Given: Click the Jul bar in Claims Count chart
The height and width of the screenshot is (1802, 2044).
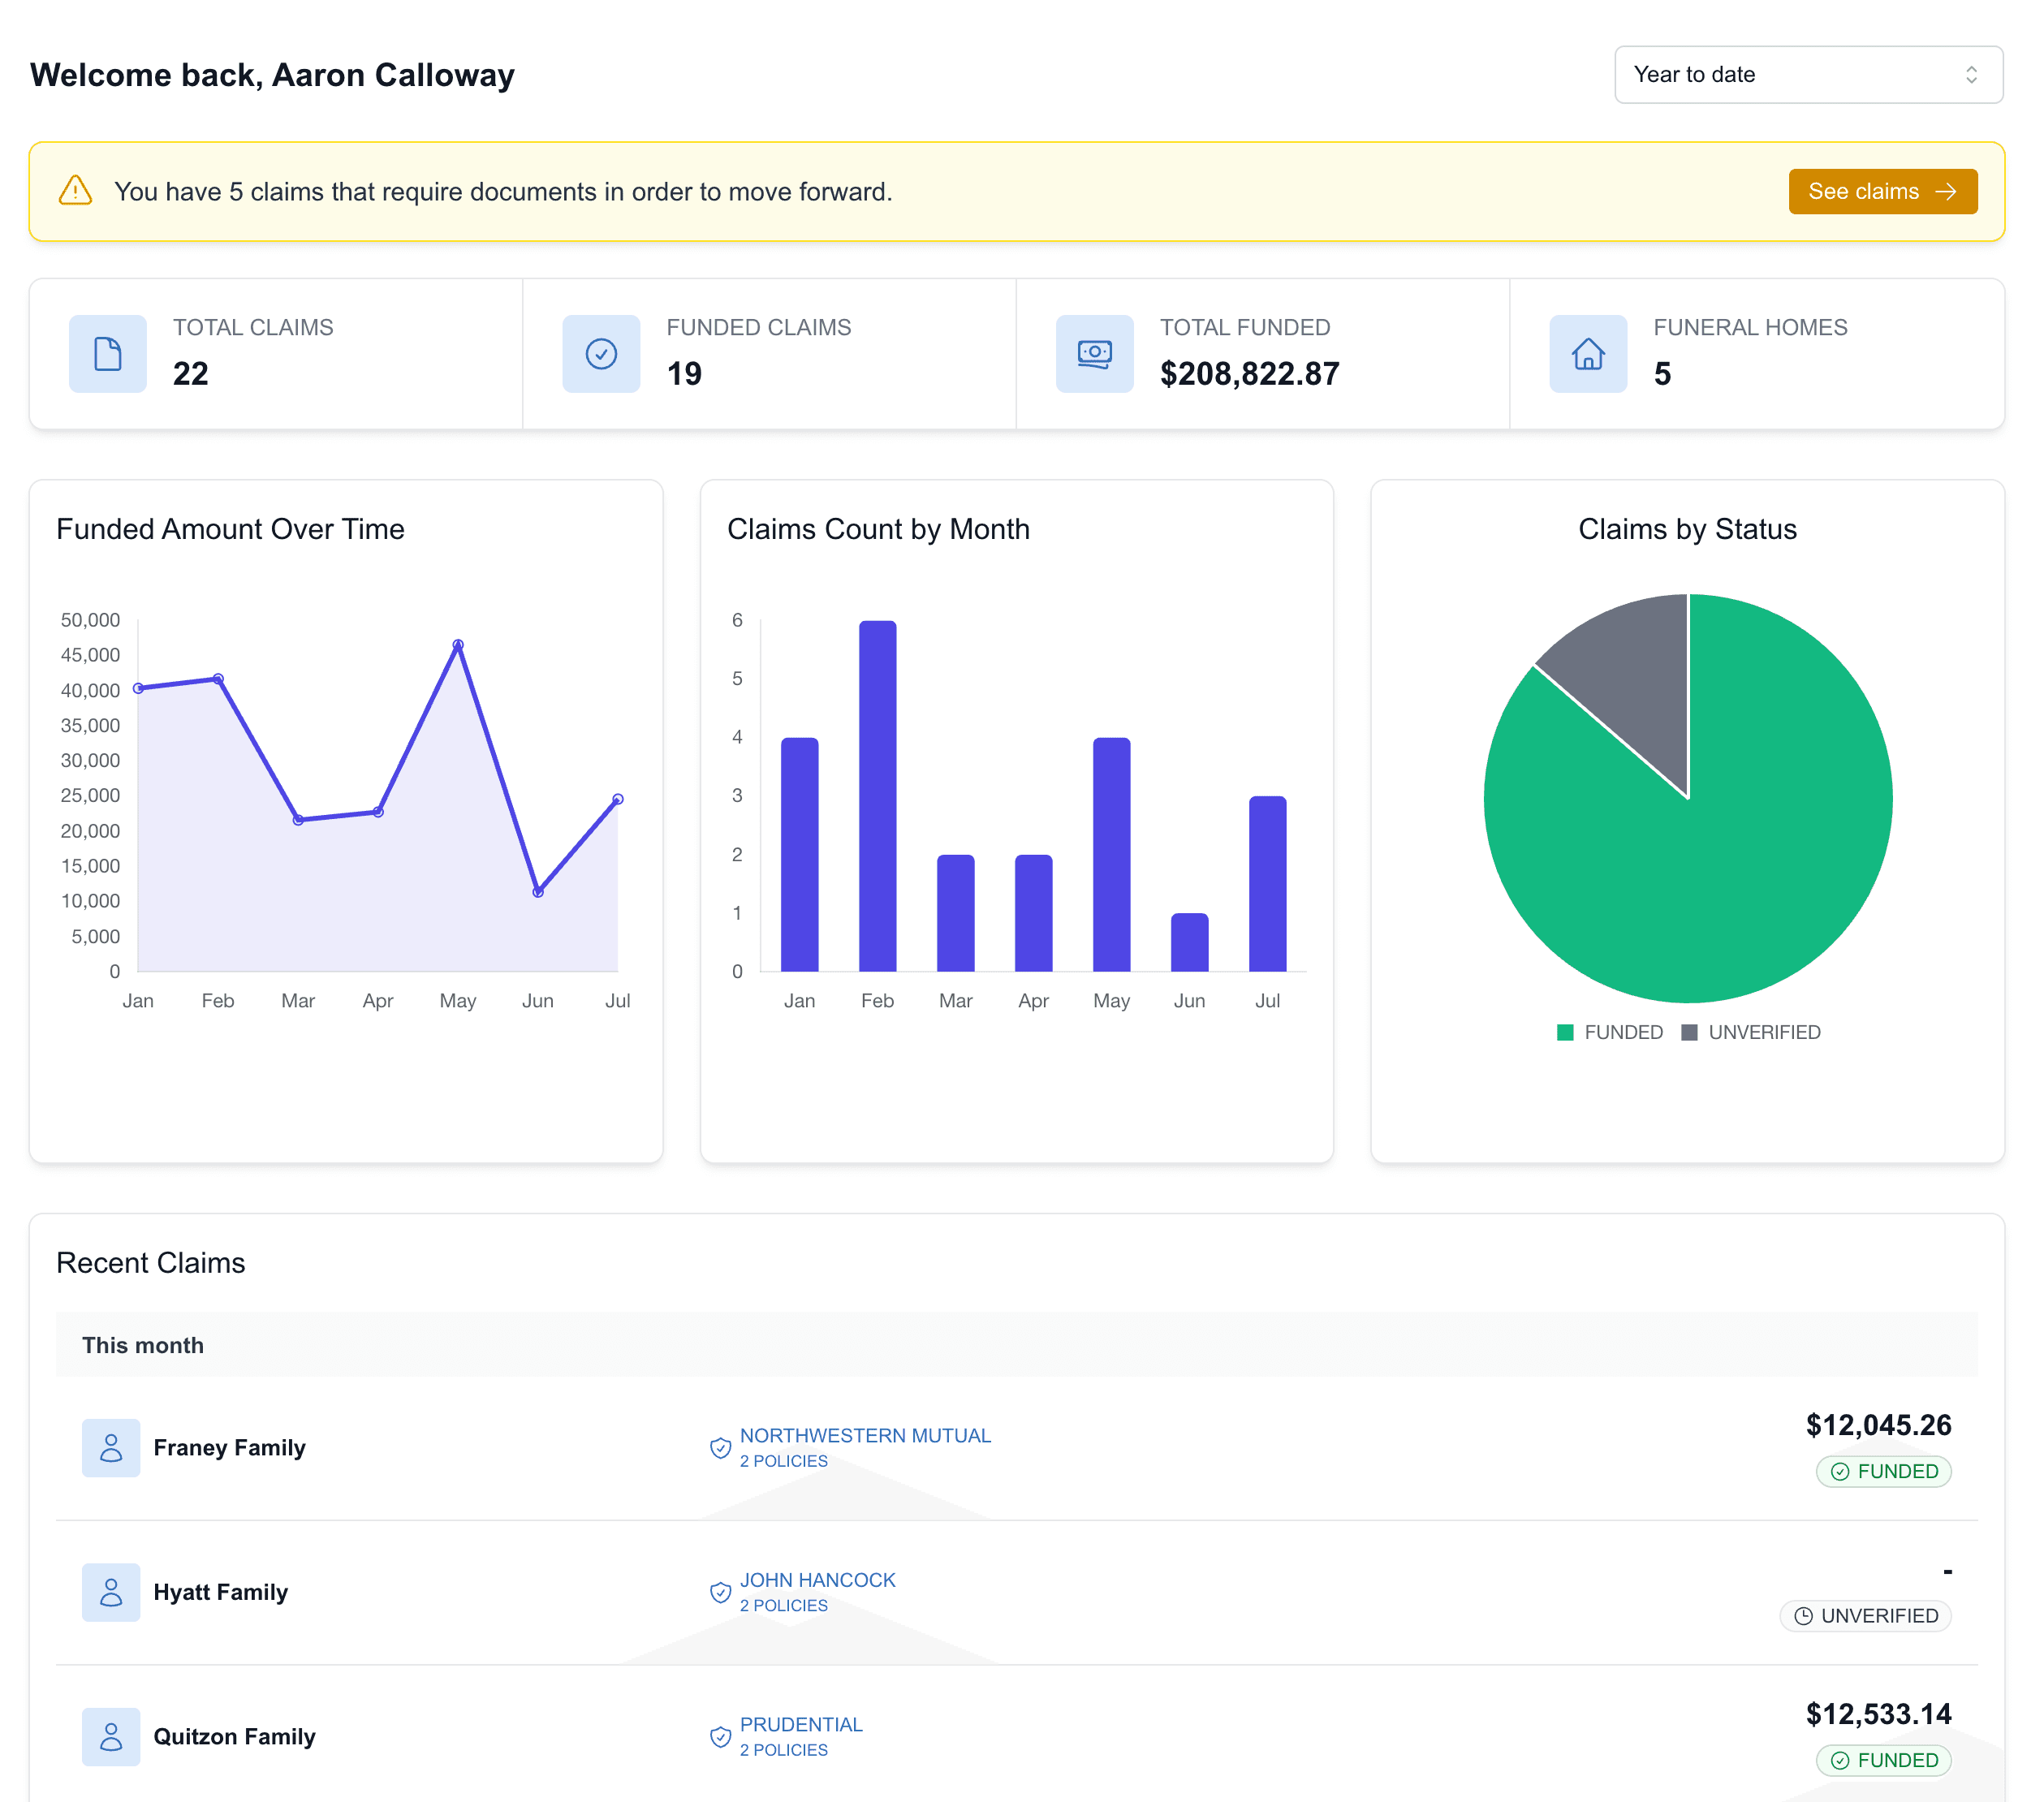Looking at the screenshot, I should (x=1267, y=883).
